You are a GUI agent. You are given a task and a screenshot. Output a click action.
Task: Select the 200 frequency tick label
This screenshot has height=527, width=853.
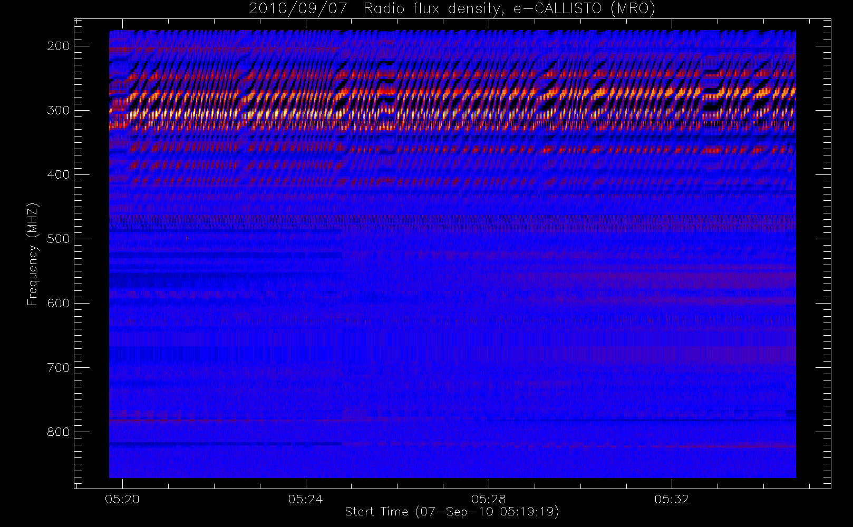(58, 46)
